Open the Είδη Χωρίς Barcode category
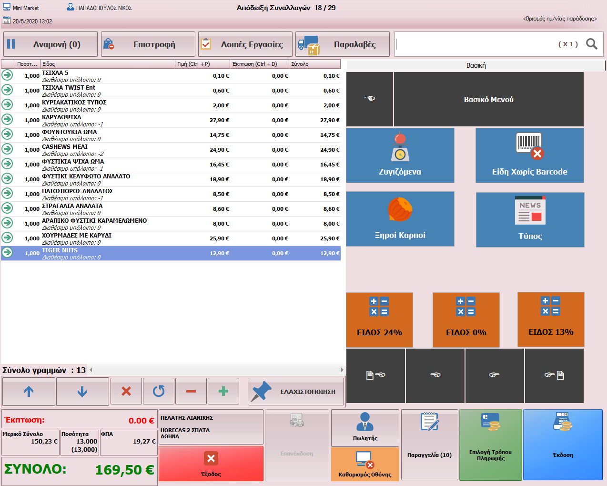607x486 pixels. tap(529, 155)
